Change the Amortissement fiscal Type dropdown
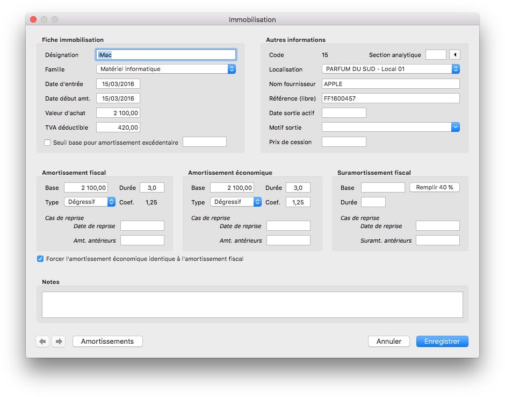Viewport: 505px width, 397px height. (x=90, y=202)
